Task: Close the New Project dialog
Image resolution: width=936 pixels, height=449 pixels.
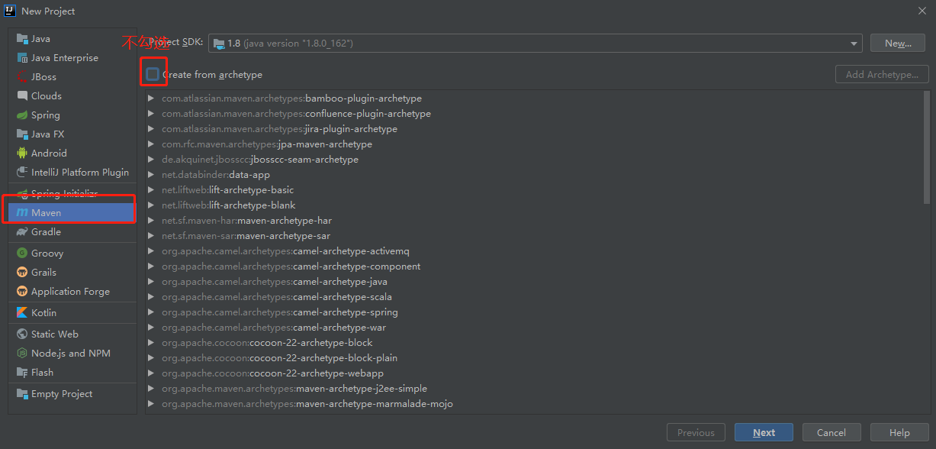Action: [x=922, y=11]
